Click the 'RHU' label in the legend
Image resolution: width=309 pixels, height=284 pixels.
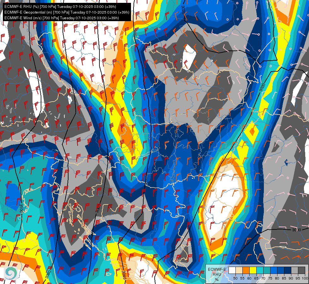[x=217, y=274]
